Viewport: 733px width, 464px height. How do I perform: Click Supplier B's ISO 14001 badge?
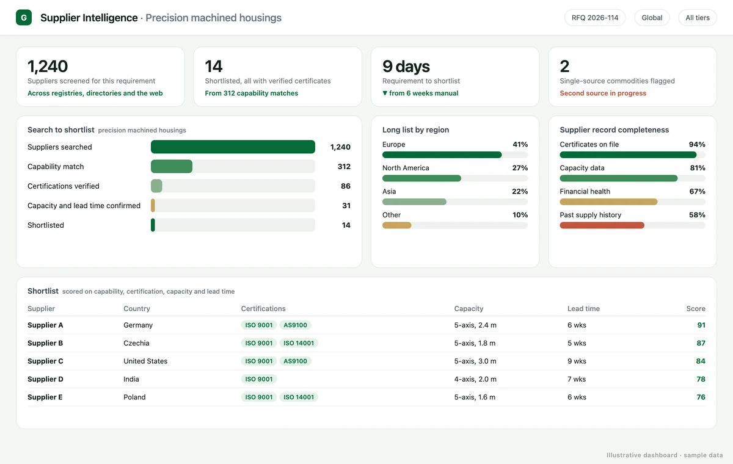(x=299, y=343)
